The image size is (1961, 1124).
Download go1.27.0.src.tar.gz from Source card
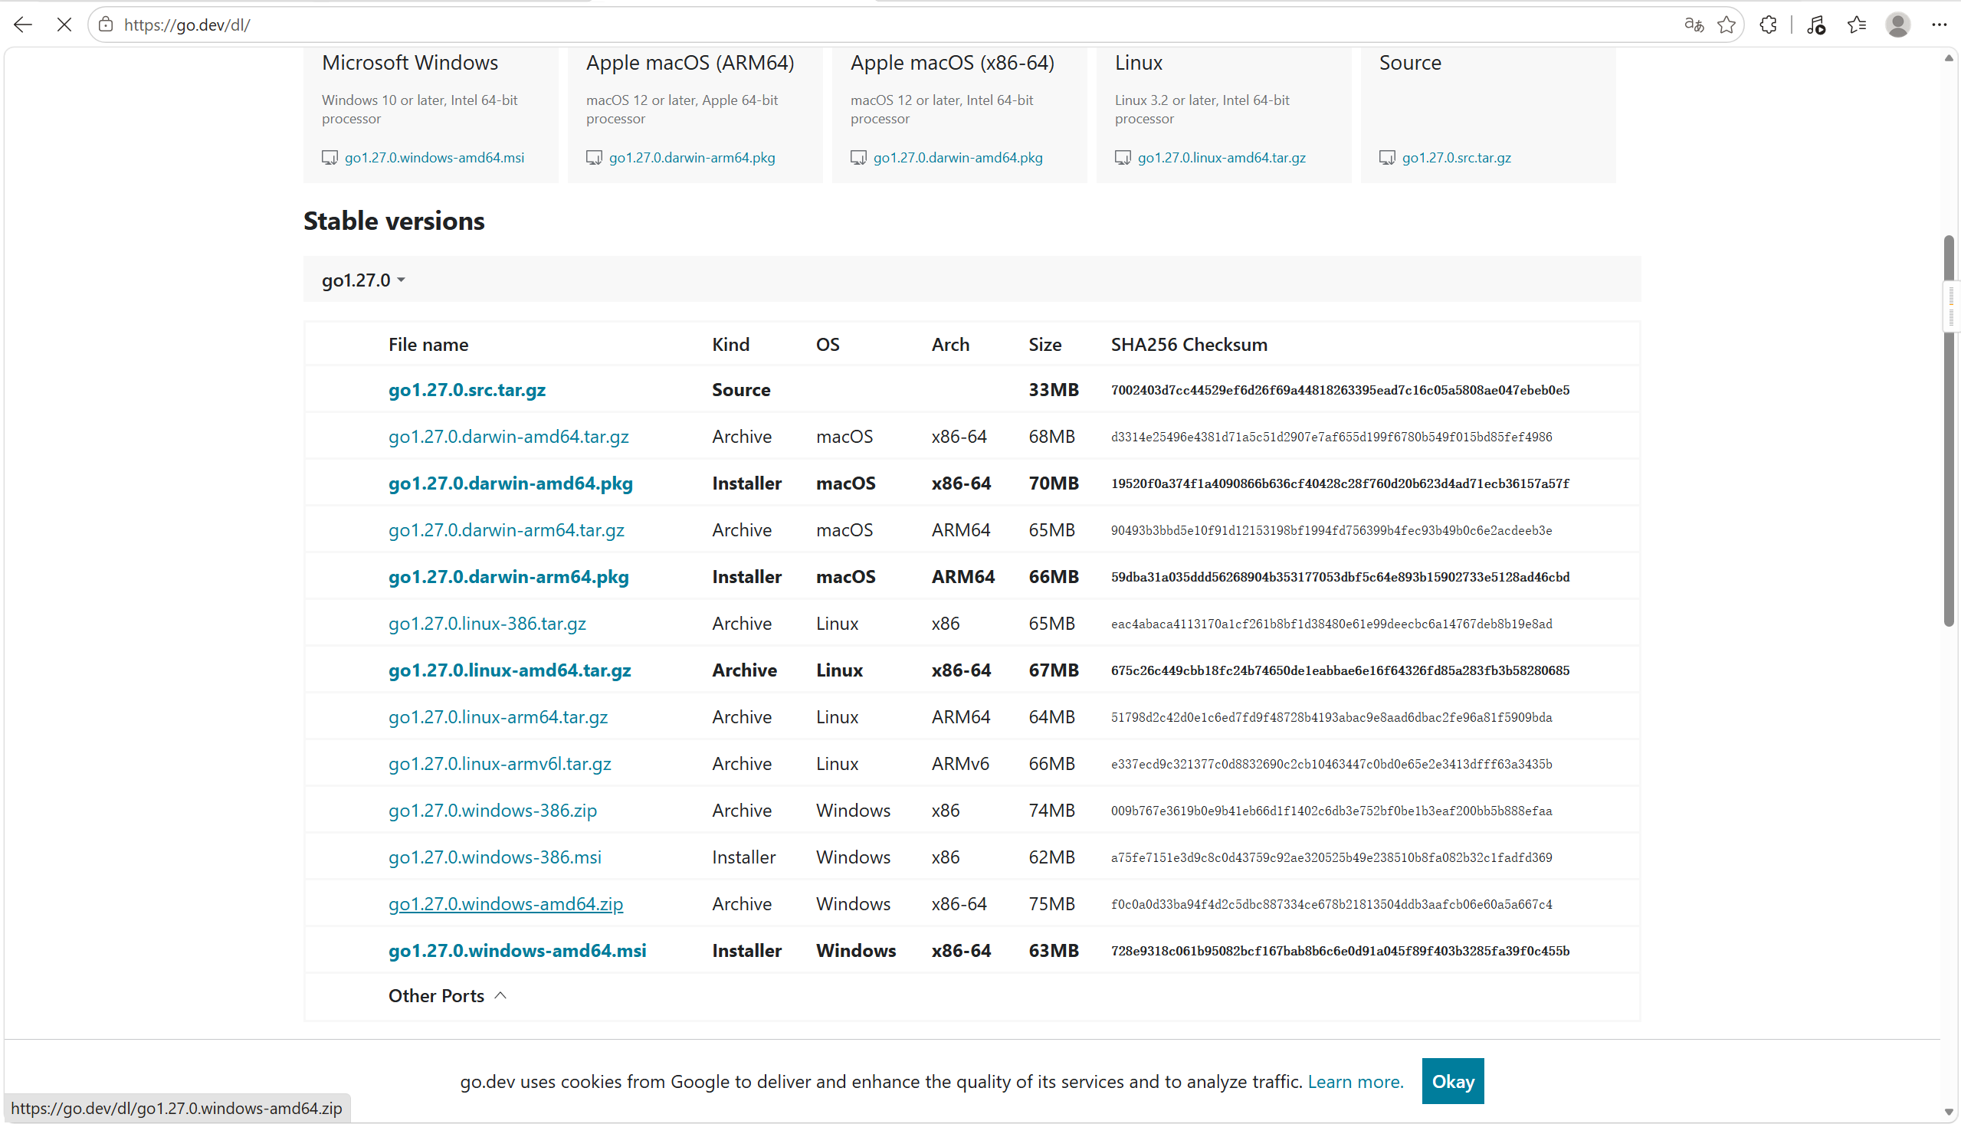click(x=1457, y=158)
